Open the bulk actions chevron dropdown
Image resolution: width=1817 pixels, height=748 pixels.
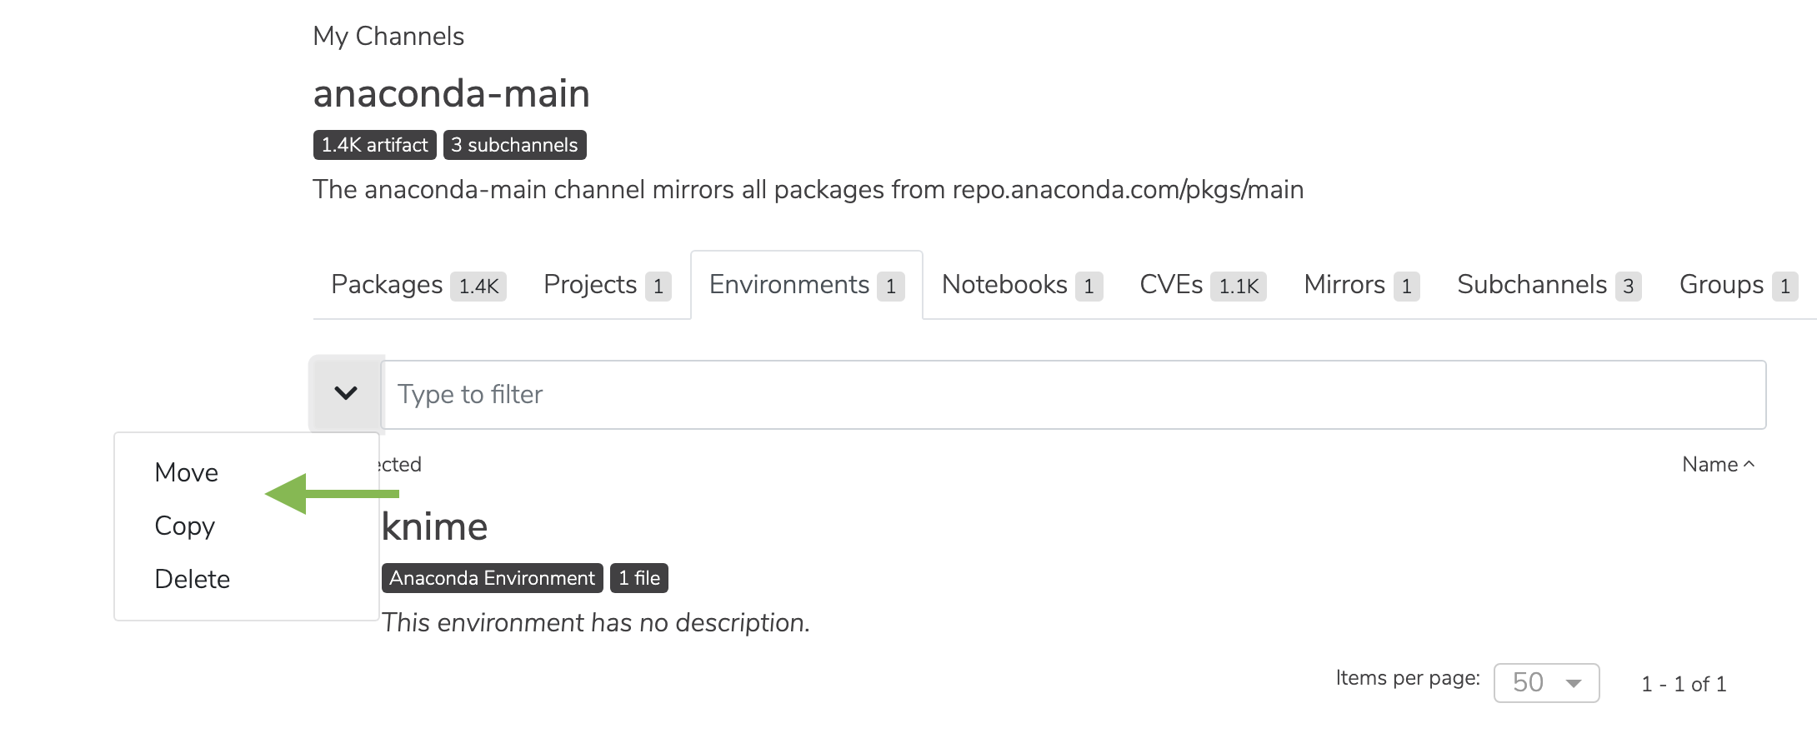tap(346, 393)
